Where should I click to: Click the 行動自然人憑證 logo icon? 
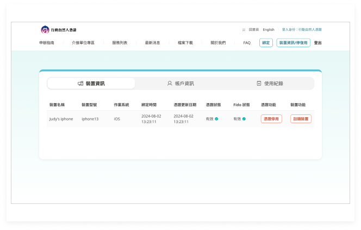click(45, 30)
